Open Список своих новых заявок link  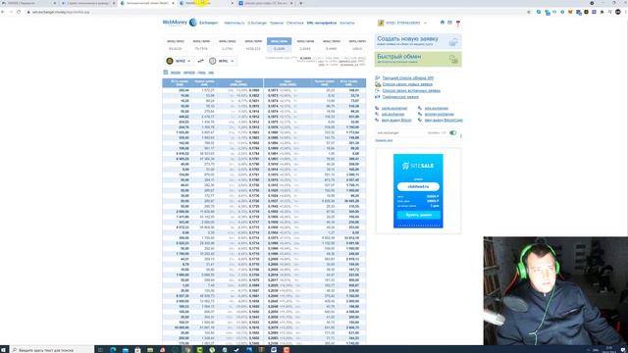click(x=407, y=84)
